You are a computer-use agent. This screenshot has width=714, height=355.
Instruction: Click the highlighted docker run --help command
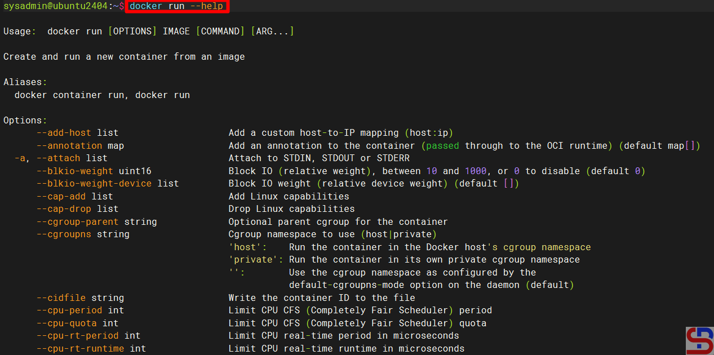(177, 6)
